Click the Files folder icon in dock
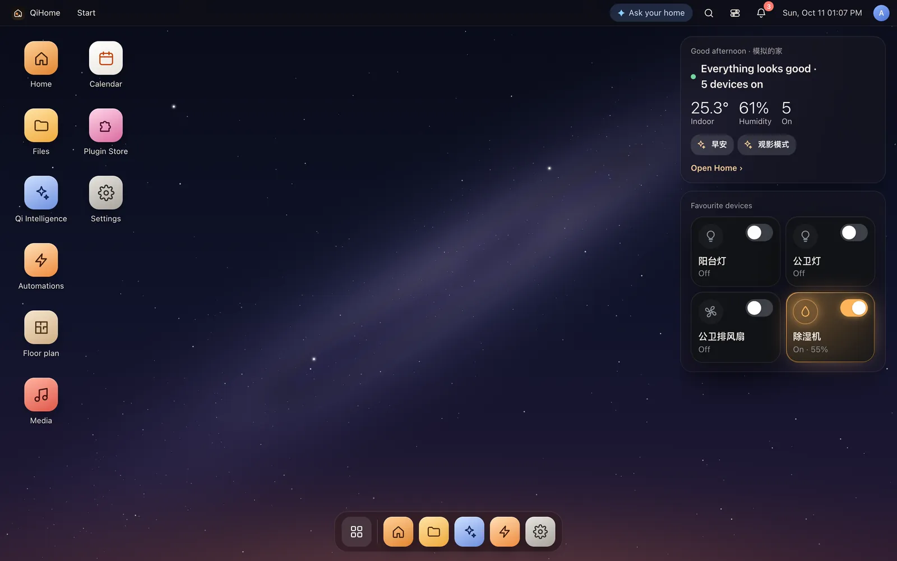 434,531
